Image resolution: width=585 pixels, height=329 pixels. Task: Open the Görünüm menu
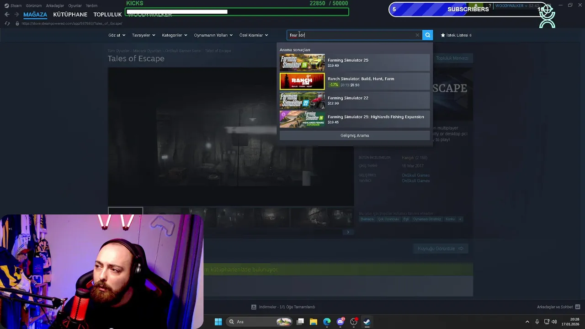point(34,5)
